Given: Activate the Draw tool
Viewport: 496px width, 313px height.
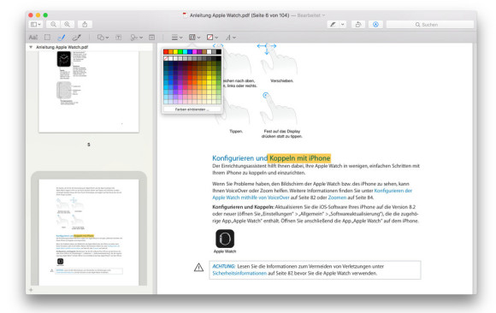Looking at the screenshot, I should [x=76, y=38].
